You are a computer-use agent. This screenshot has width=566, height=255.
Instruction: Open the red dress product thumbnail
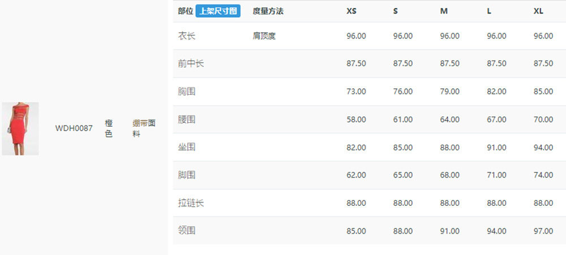(x=20, y=129)
